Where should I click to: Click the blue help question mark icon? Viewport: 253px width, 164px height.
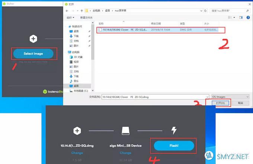click(x=248, y=17)
